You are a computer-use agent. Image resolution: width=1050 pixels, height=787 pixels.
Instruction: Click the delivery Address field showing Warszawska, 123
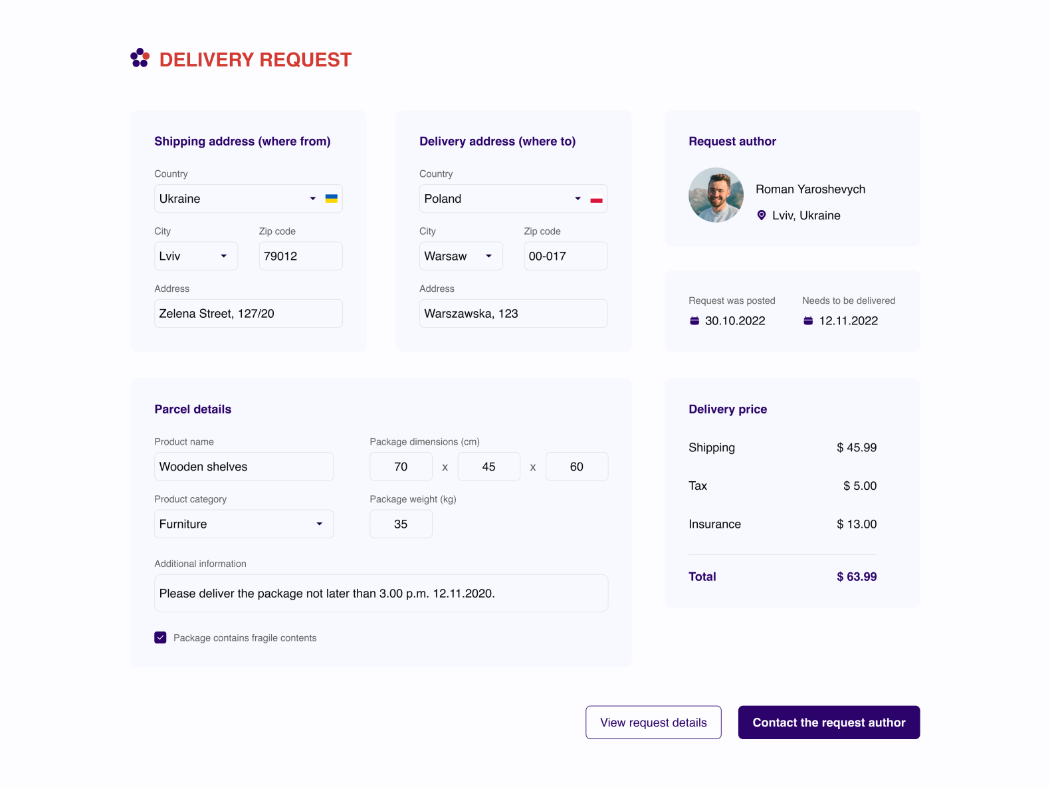513,313
